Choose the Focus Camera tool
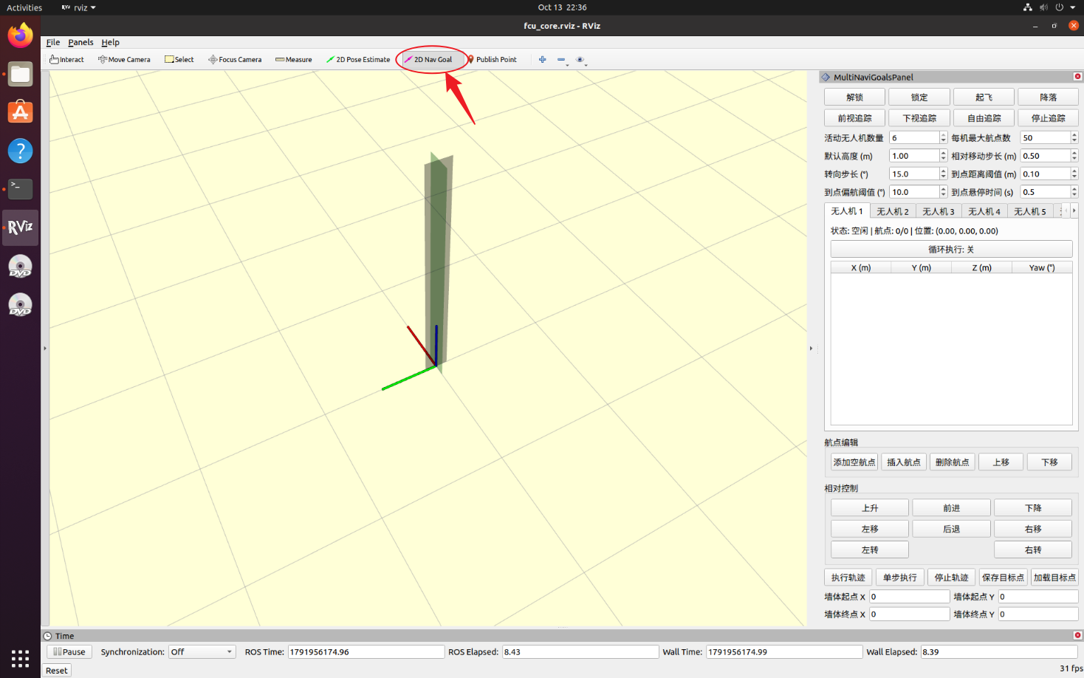 (235, 60)
